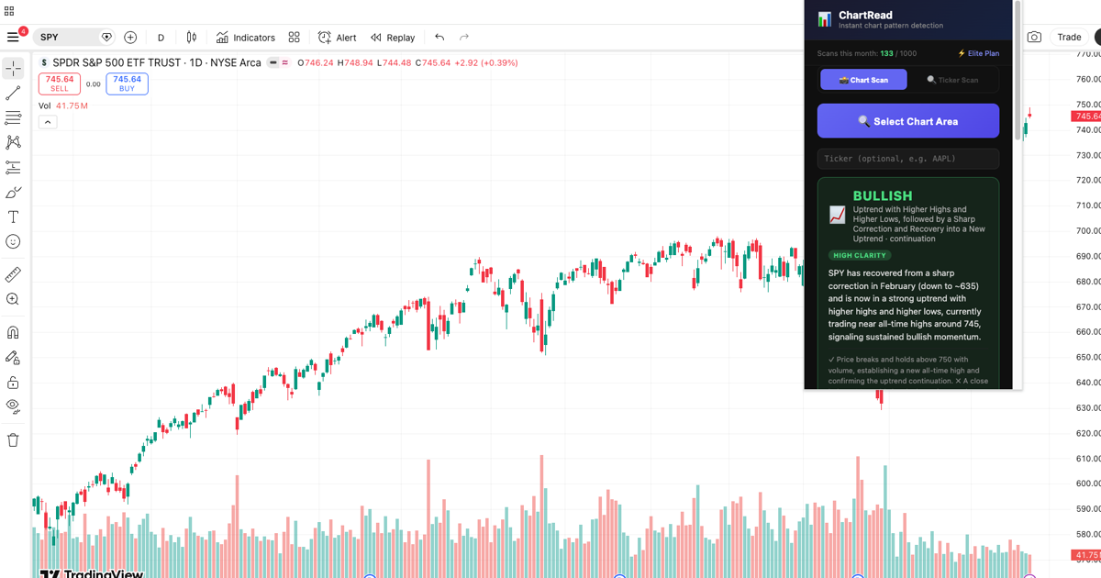The image size is (1101, 578).
Task: Redo the last chart action
Action: (x=464, y=38)
